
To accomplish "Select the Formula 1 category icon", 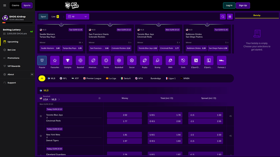I will click(221, 60).
